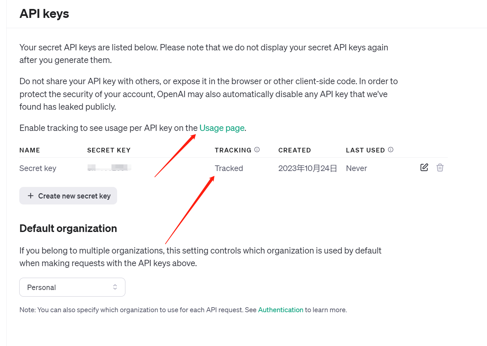Click the plus icon on Create button
This screenshot has height=346, width=487.
tap(31, 196)
